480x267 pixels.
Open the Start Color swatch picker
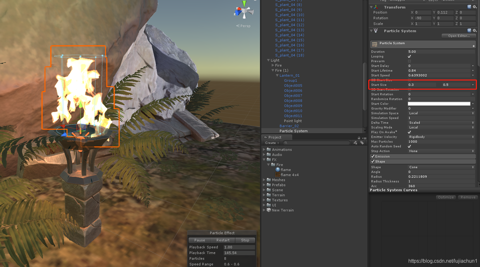click(439, 104)
